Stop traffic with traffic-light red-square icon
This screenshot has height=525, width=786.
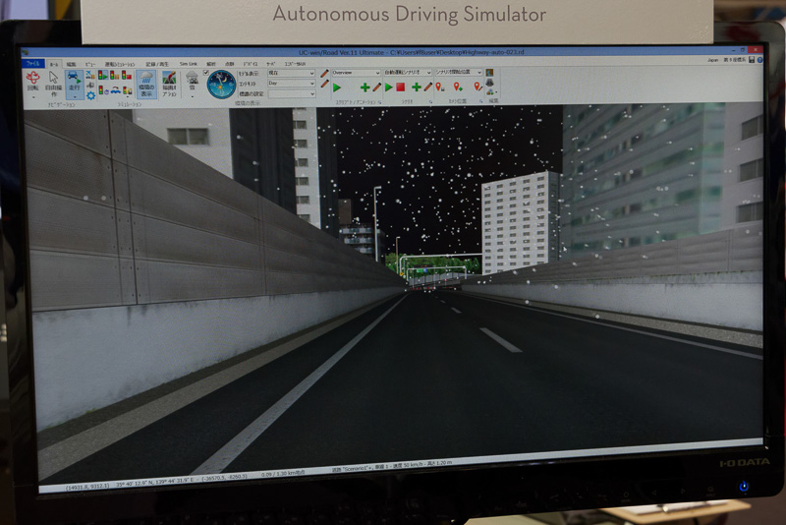coord(127,76)
